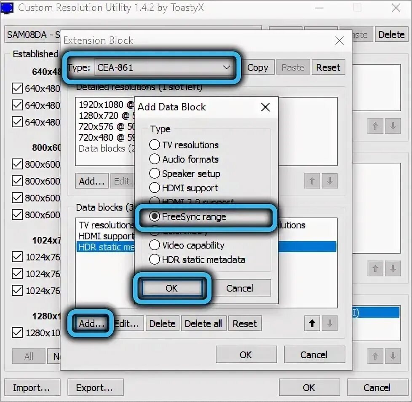Add a new detailed resolution
This screenshot has height=402, width=412.
[x=92, y=181]
